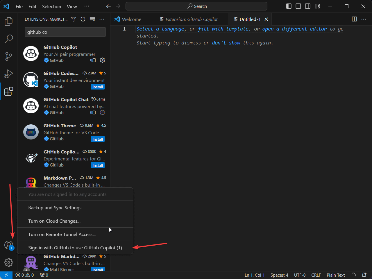
Task: Open the Explorer view in activity bar
Action: click(x=9, y=21)
